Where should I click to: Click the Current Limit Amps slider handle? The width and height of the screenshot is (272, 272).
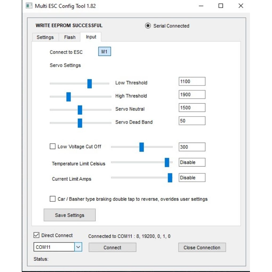click(x=170, y=178)
